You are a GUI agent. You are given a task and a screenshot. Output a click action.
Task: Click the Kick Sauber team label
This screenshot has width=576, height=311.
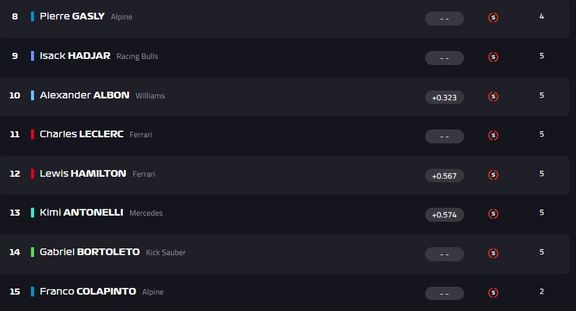tap(166, 253)
